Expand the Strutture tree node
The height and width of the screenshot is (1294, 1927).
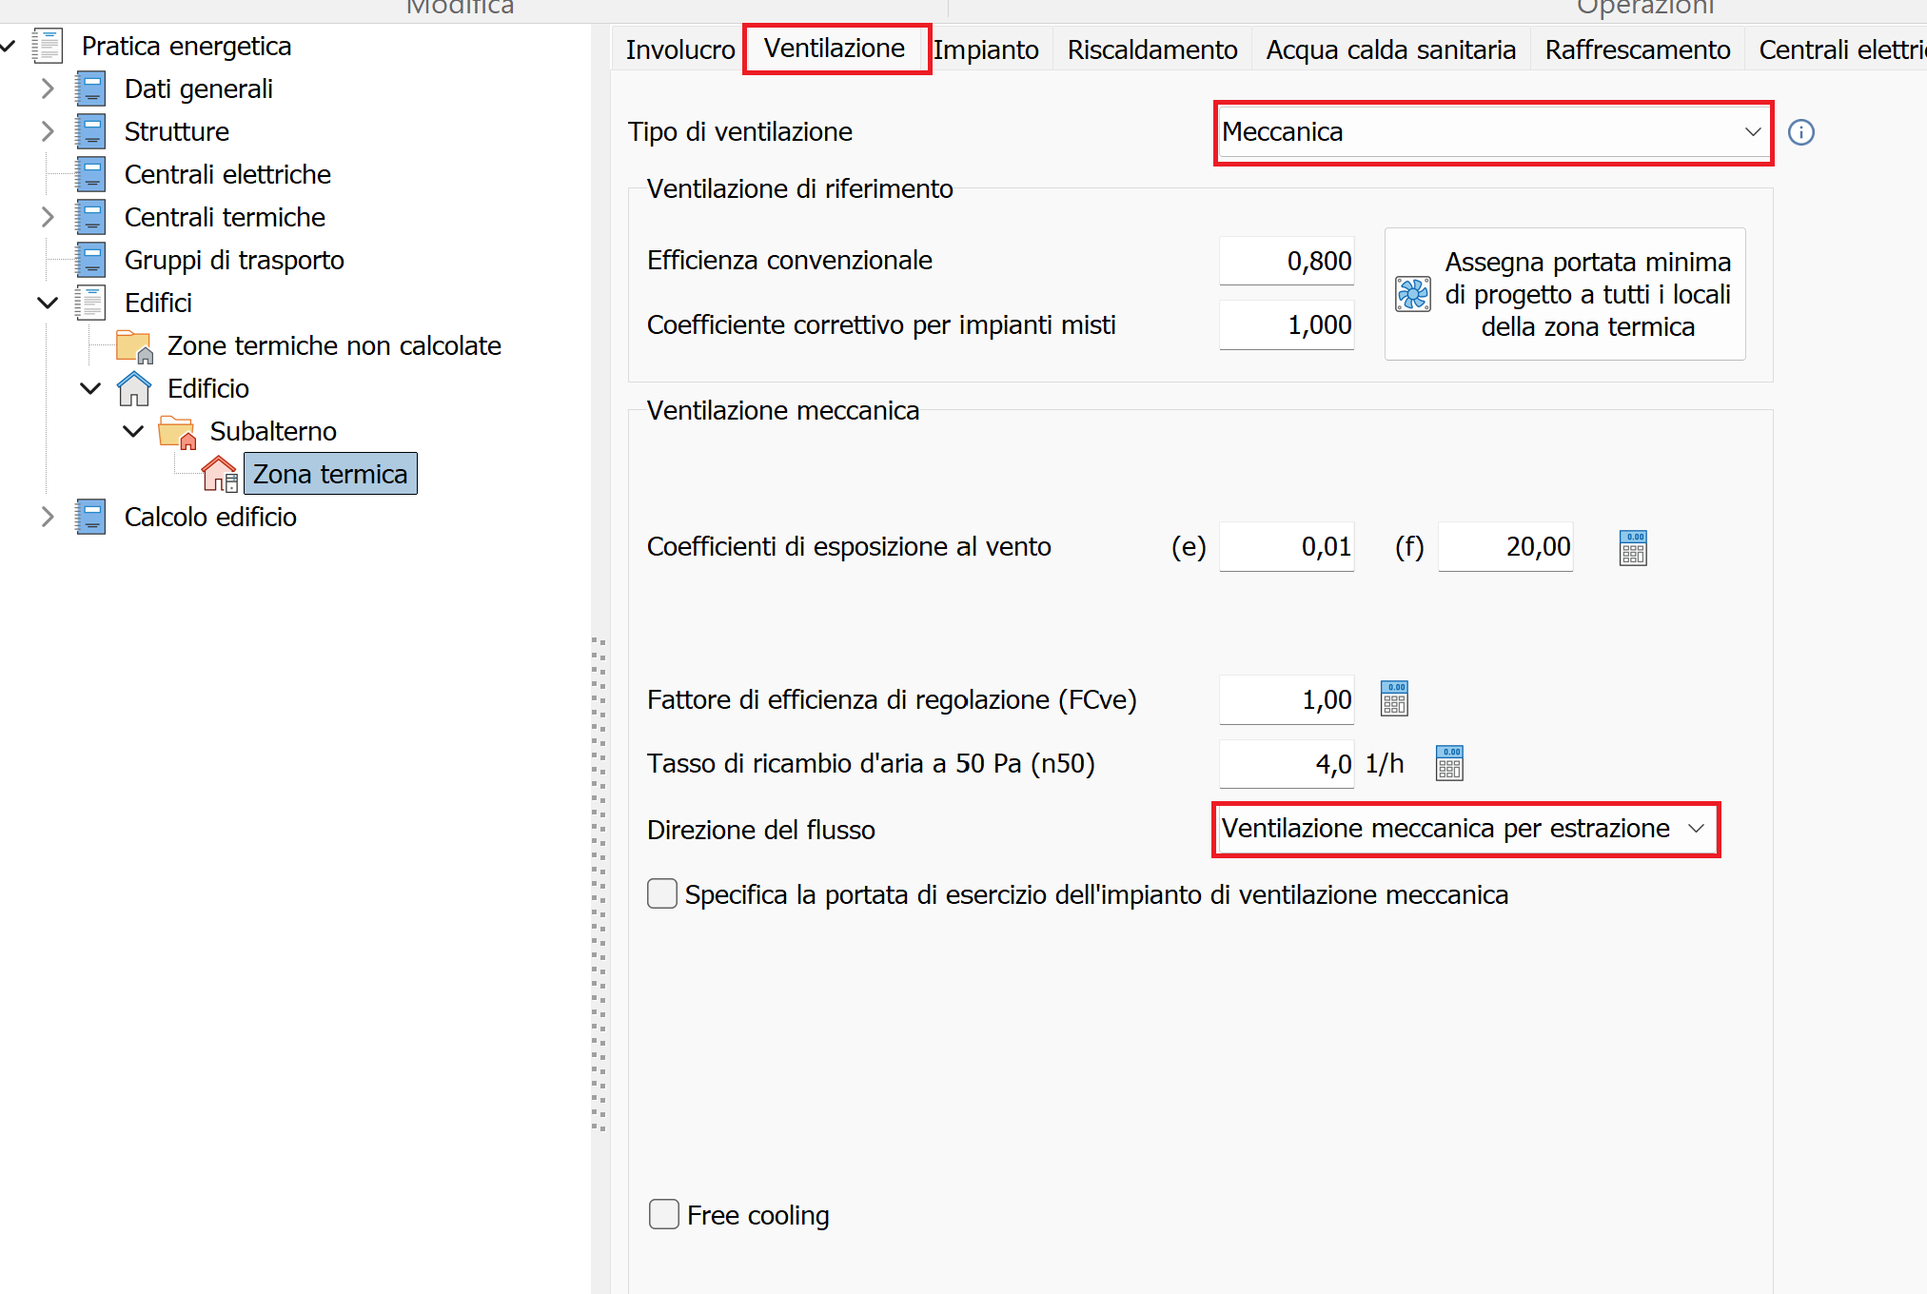(48, 131)
